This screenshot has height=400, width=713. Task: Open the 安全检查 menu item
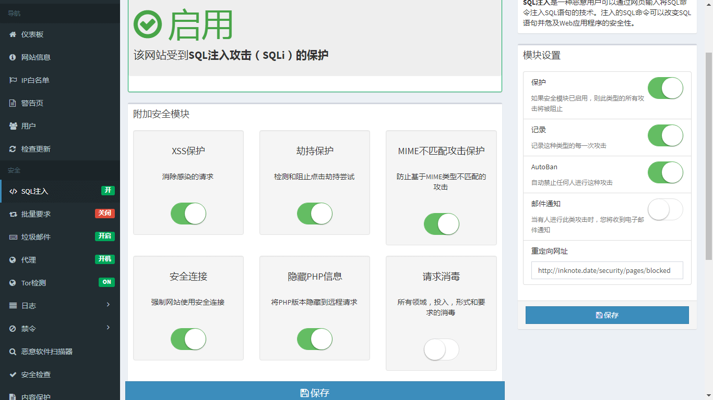(60, 374)
